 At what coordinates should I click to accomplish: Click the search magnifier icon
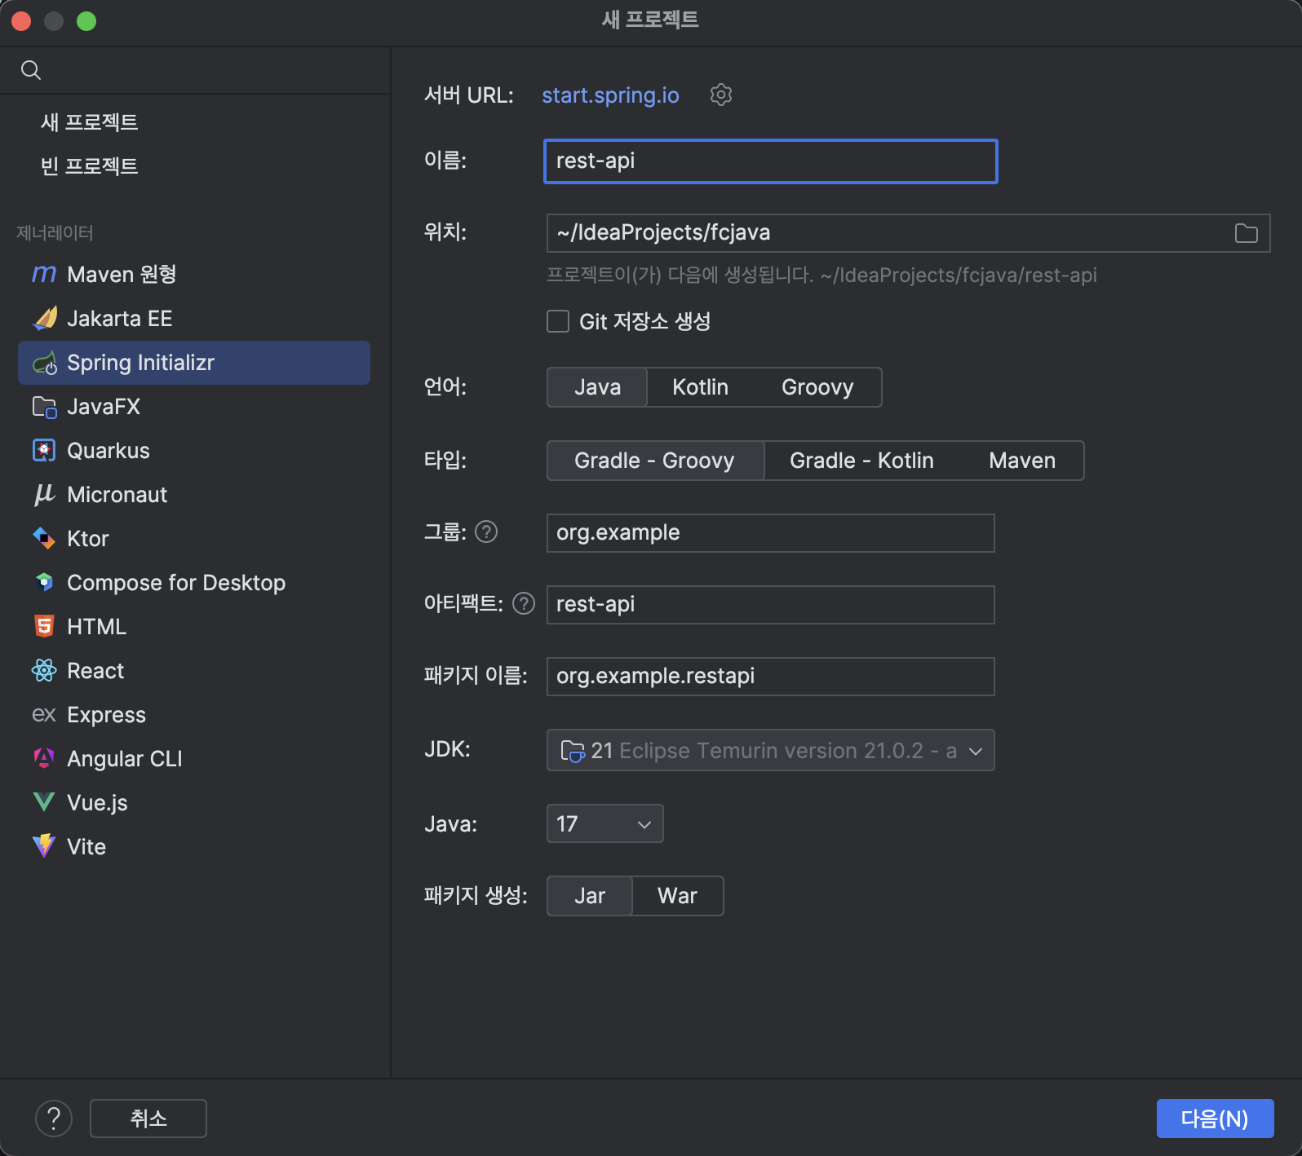coord(31,70)
